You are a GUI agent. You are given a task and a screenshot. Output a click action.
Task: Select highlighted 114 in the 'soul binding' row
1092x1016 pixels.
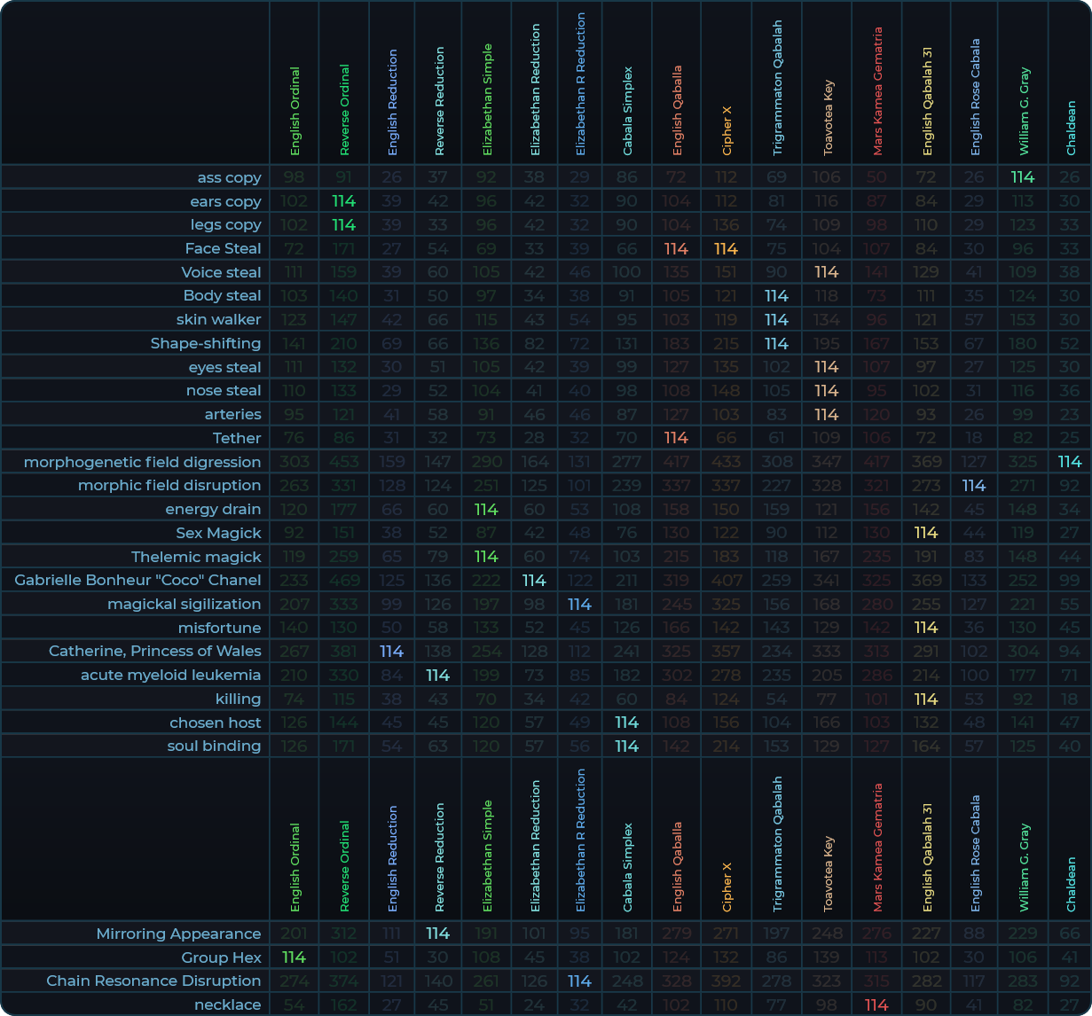click(626, 746)
